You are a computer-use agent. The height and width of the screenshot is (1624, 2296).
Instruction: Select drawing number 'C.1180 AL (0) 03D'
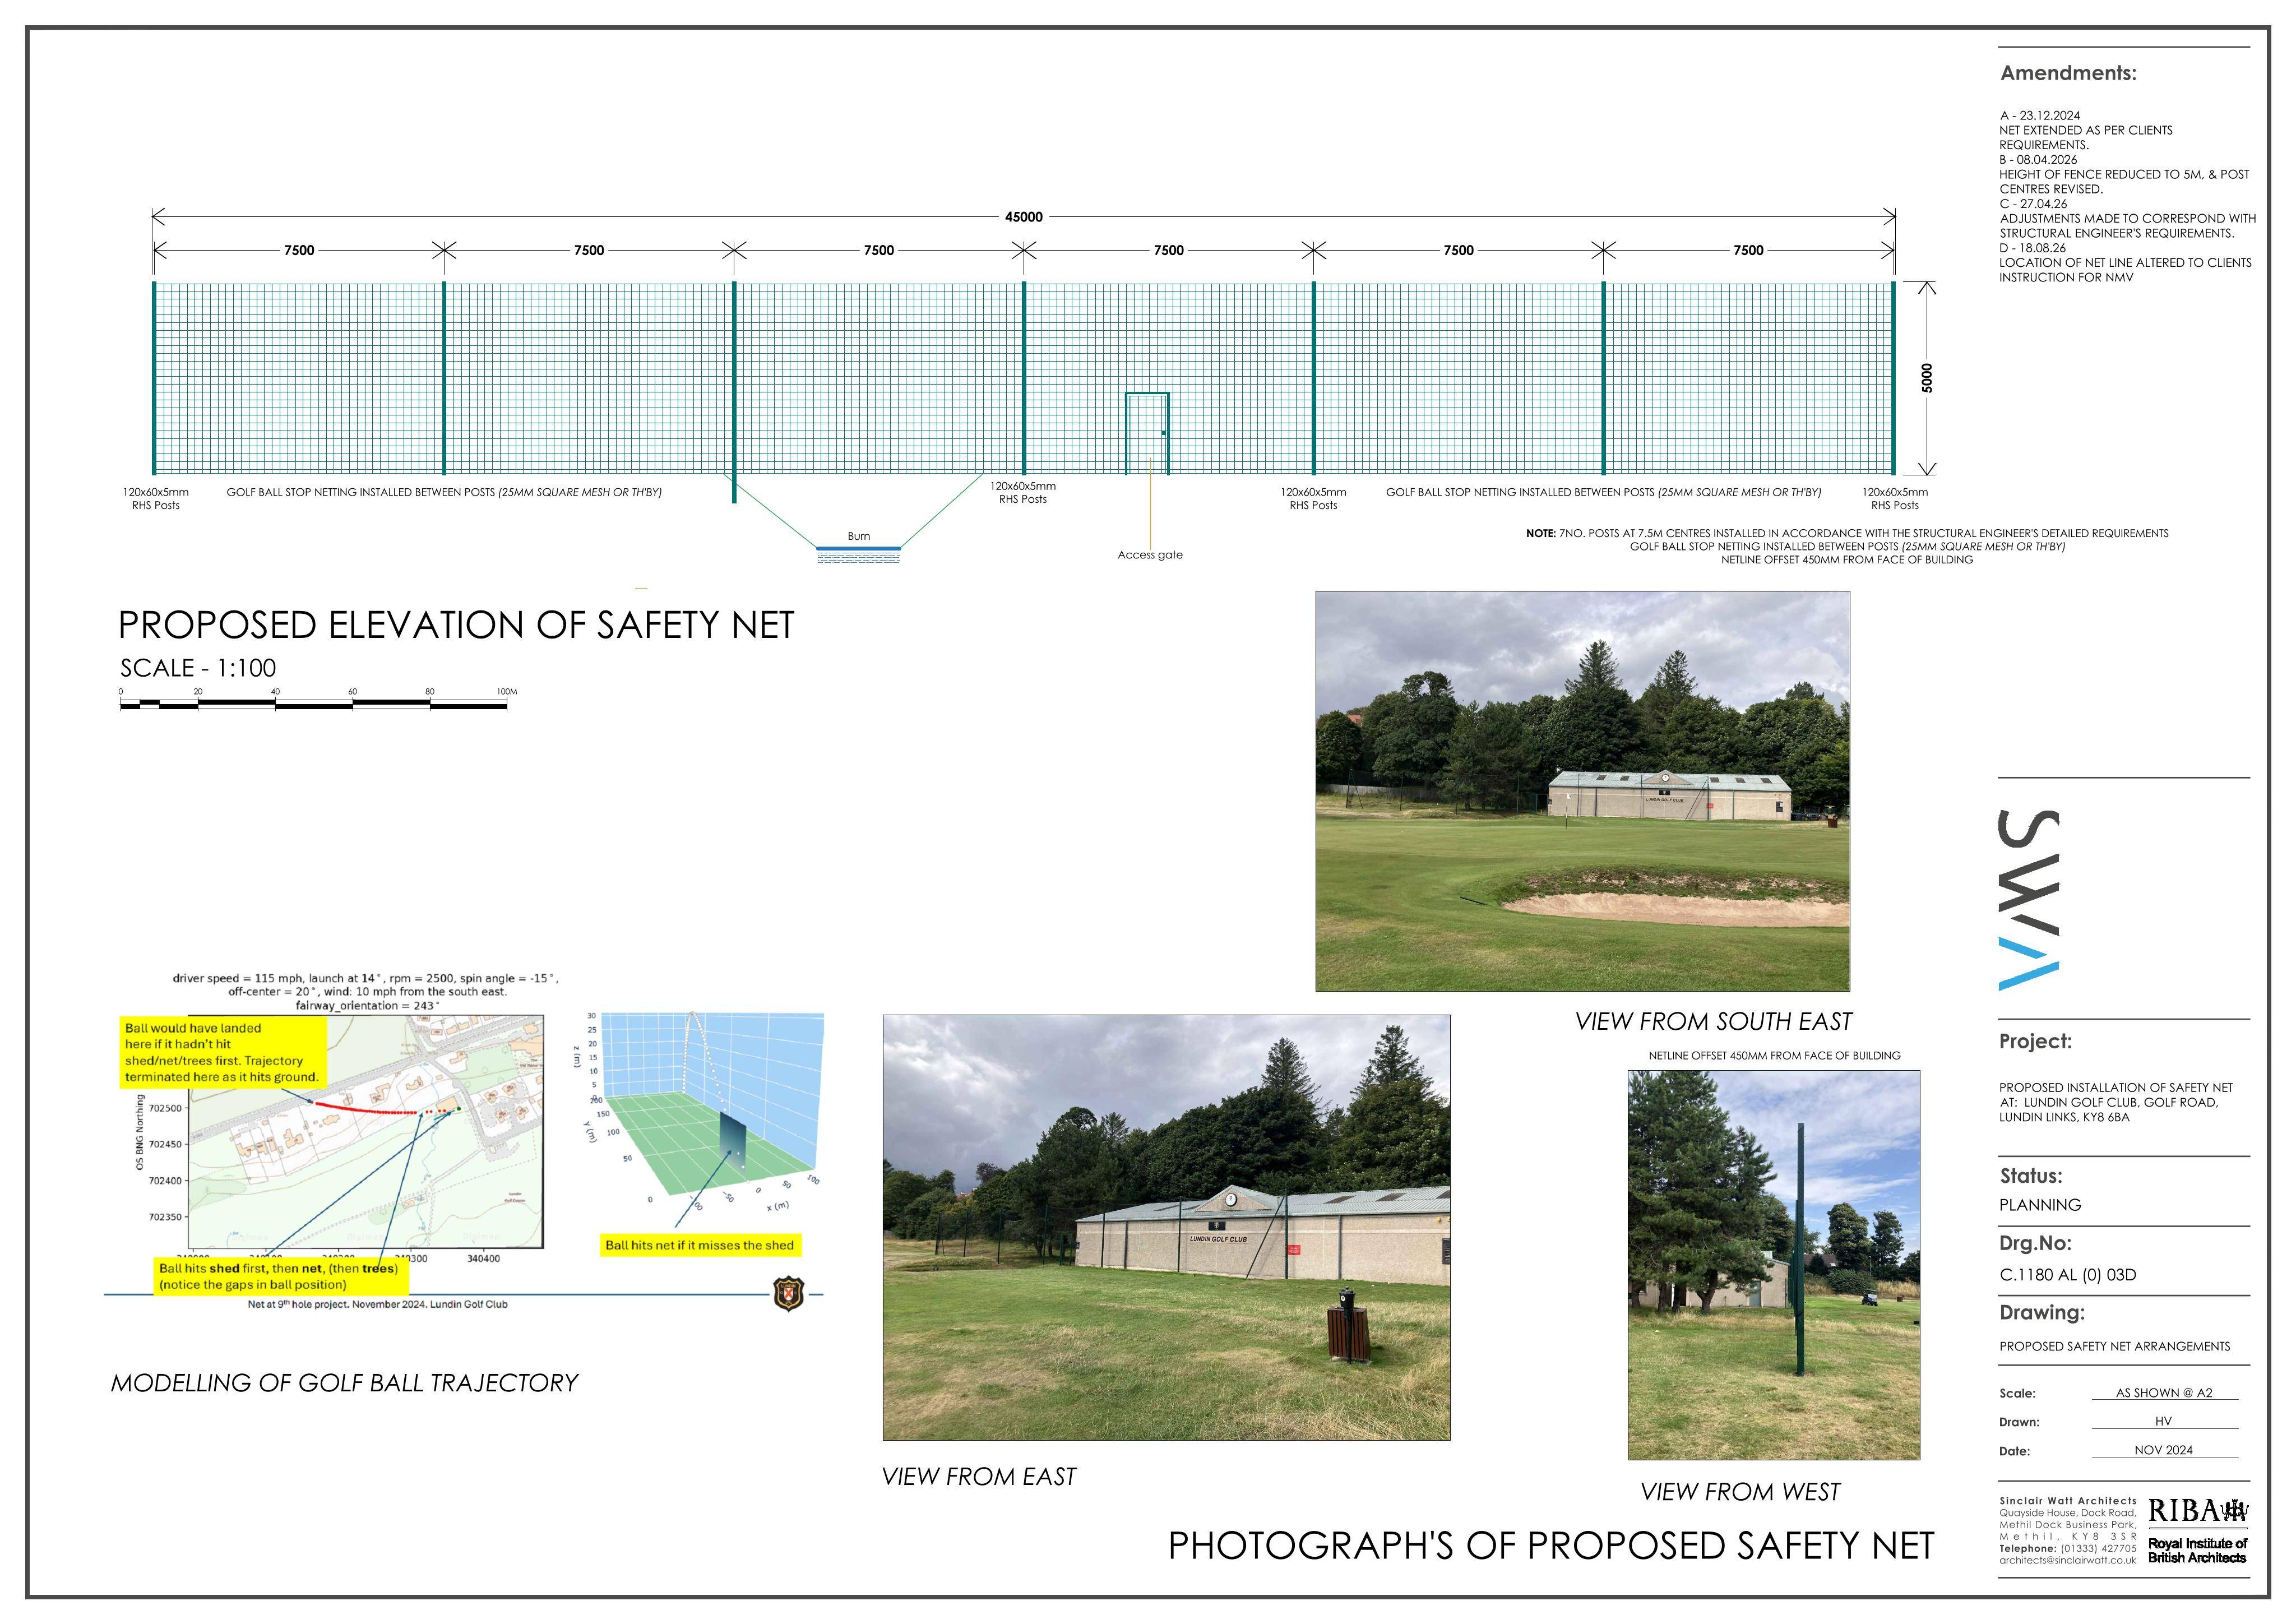[x=2068, y=1275]
